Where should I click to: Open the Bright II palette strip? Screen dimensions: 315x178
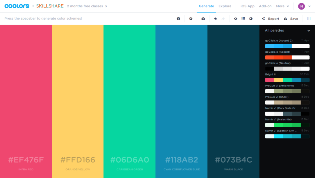point(287,80)
